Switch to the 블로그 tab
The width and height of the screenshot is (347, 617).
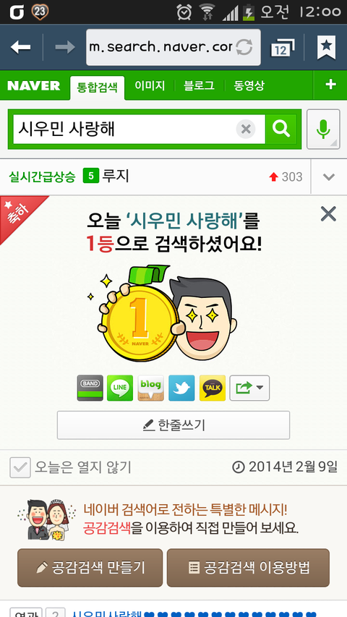199,85
